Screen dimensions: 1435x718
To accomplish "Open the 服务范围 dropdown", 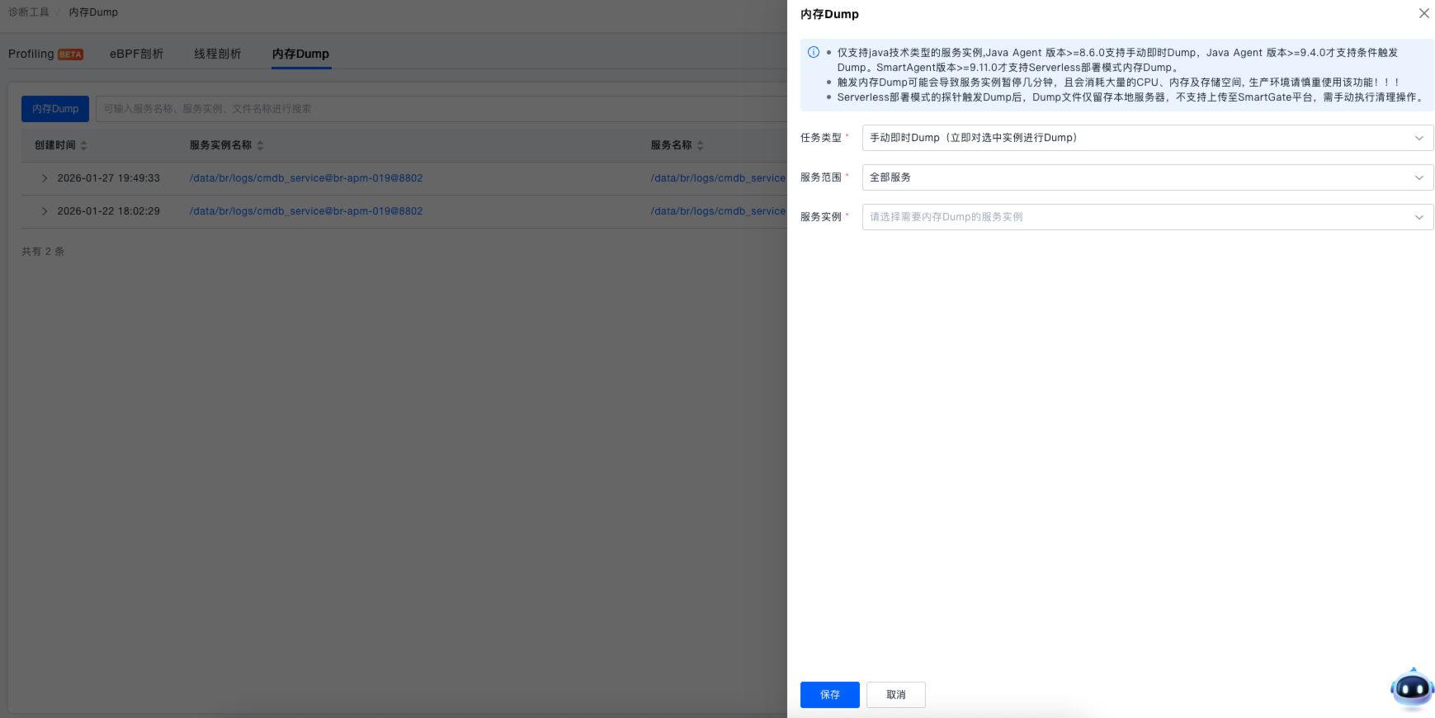I will click(x=1147, y=177).
